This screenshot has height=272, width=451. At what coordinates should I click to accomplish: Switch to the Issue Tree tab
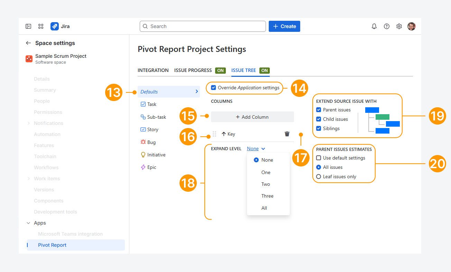tap(243, 70)
